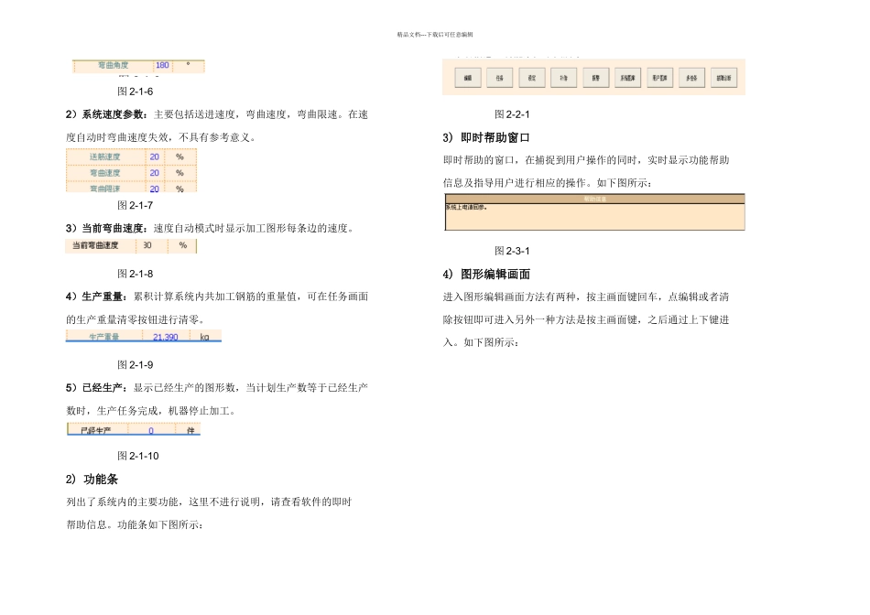Click the 报警 button in function bar

pos(596,78)
